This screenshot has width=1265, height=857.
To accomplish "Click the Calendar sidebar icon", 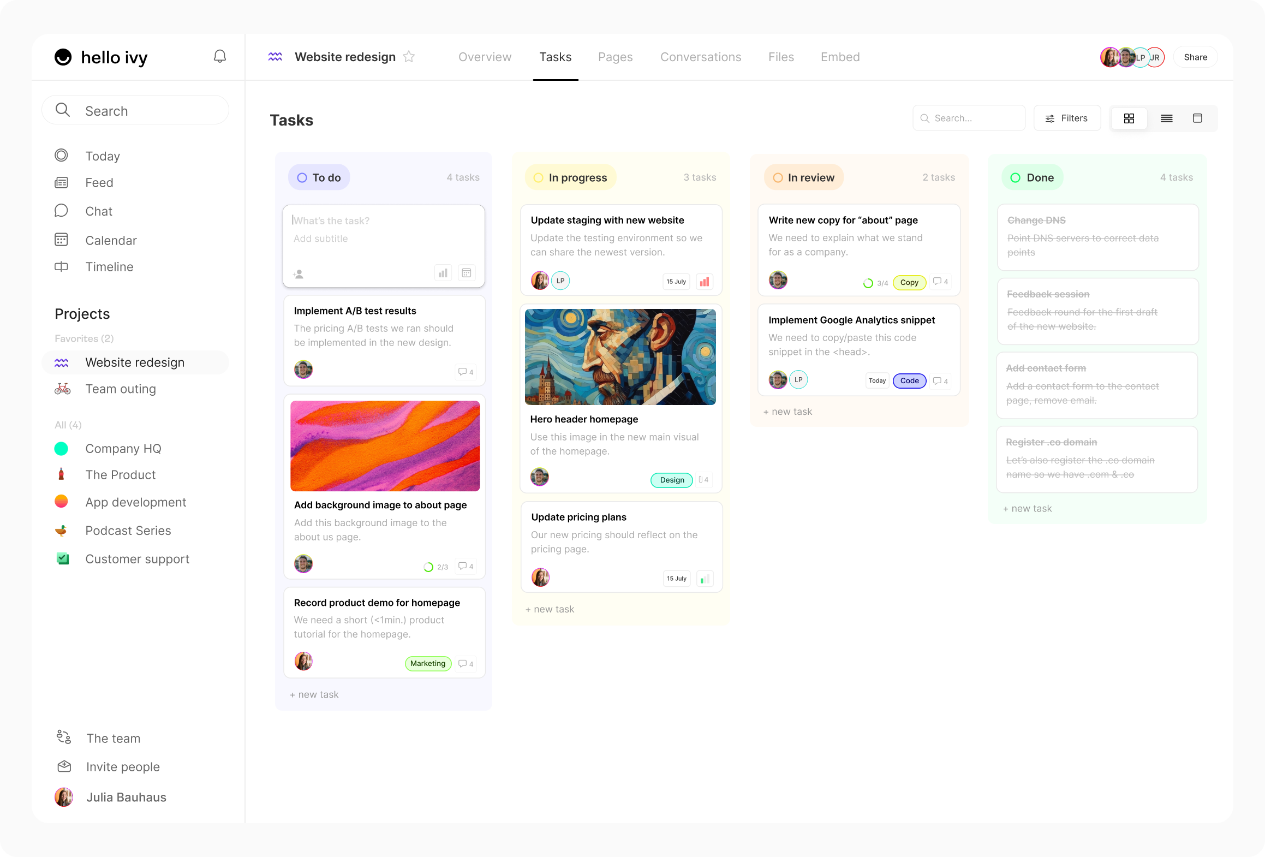I will (61, 239).
